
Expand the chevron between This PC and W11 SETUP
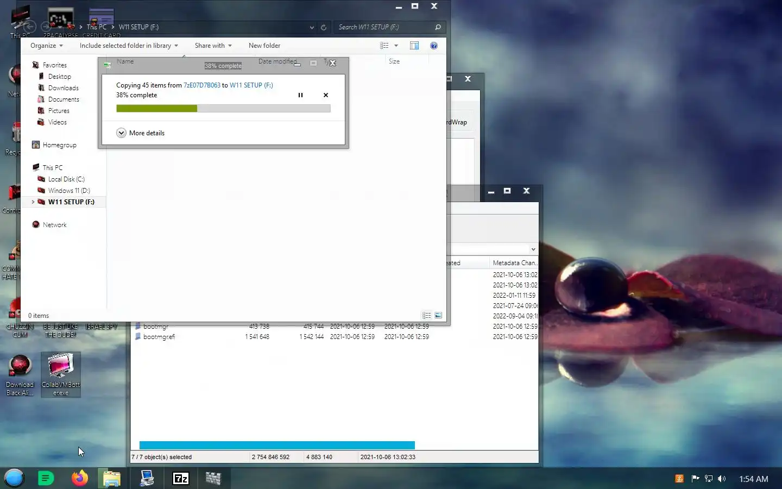coord(113,27)
